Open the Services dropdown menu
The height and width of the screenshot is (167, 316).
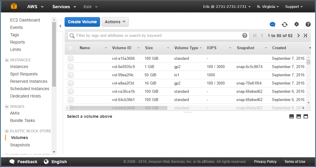pyautogui.click(x=64, y=6)
